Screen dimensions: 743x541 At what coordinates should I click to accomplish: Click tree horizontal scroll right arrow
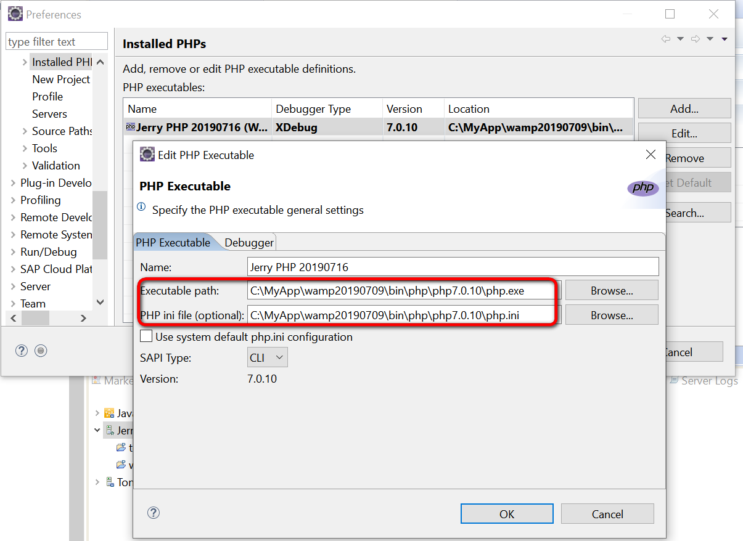[x=83, y=318]
